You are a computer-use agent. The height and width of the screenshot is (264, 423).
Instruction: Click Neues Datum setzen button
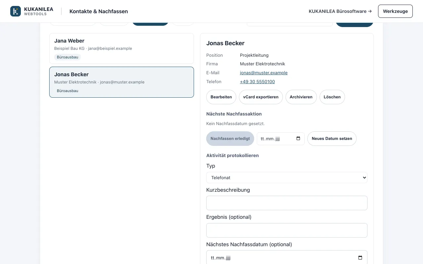click(x=332, y=139)
